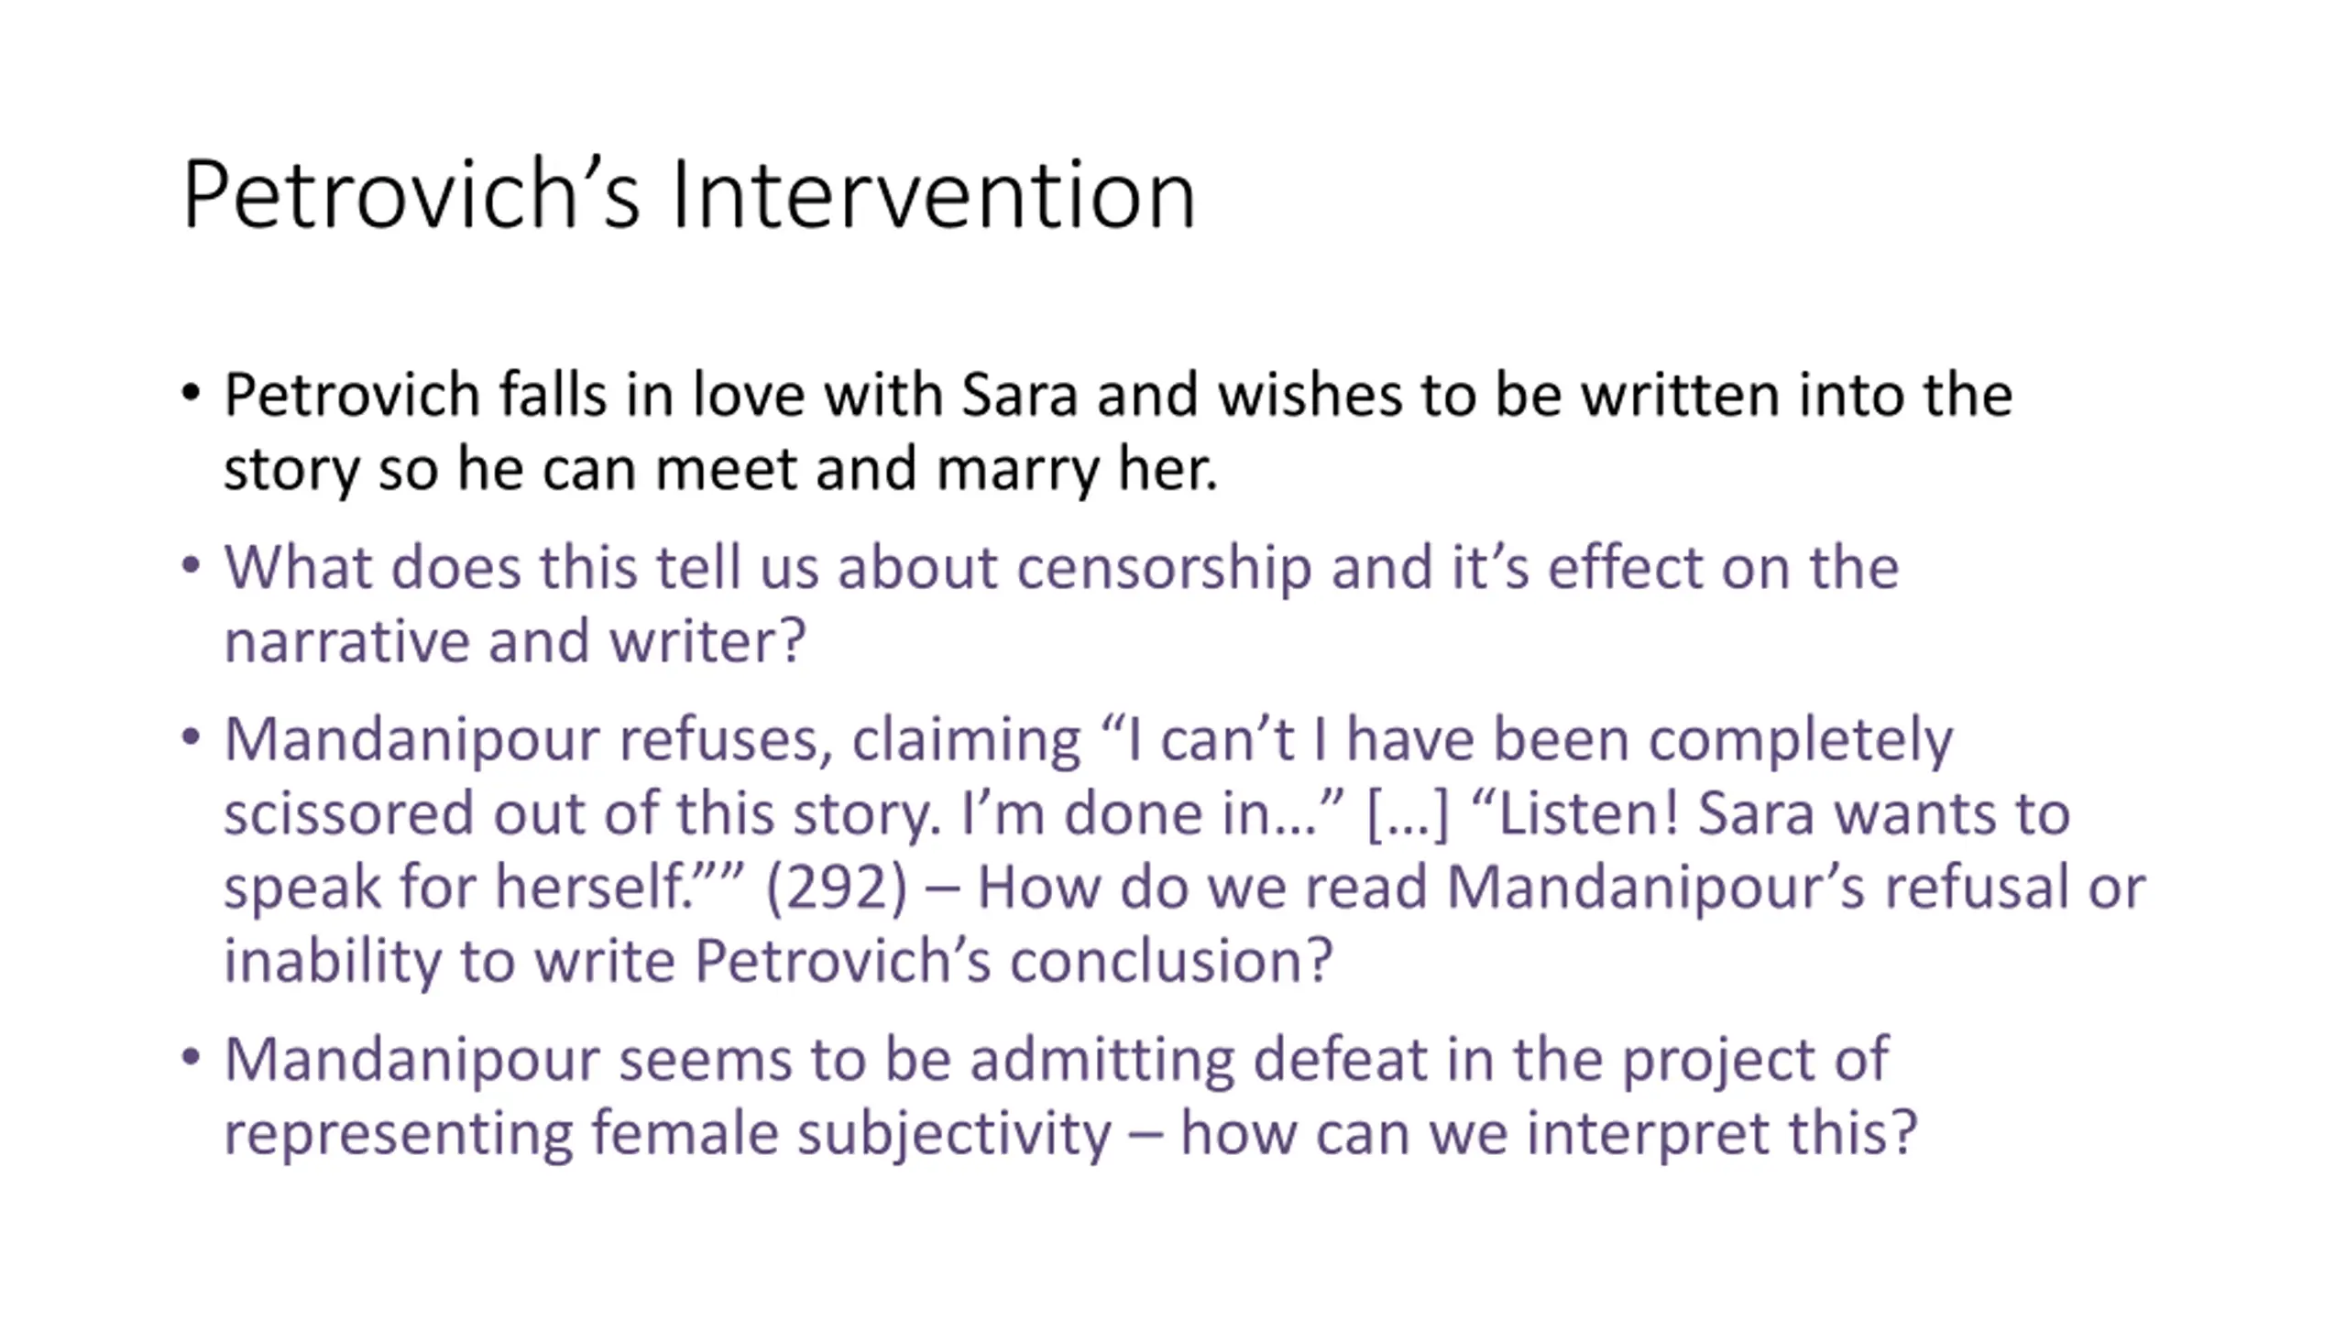The height and width of the screenshot is (1319, 2346).
Task: Click the line 'narrative and writer?'
Action: pos(514,640)
